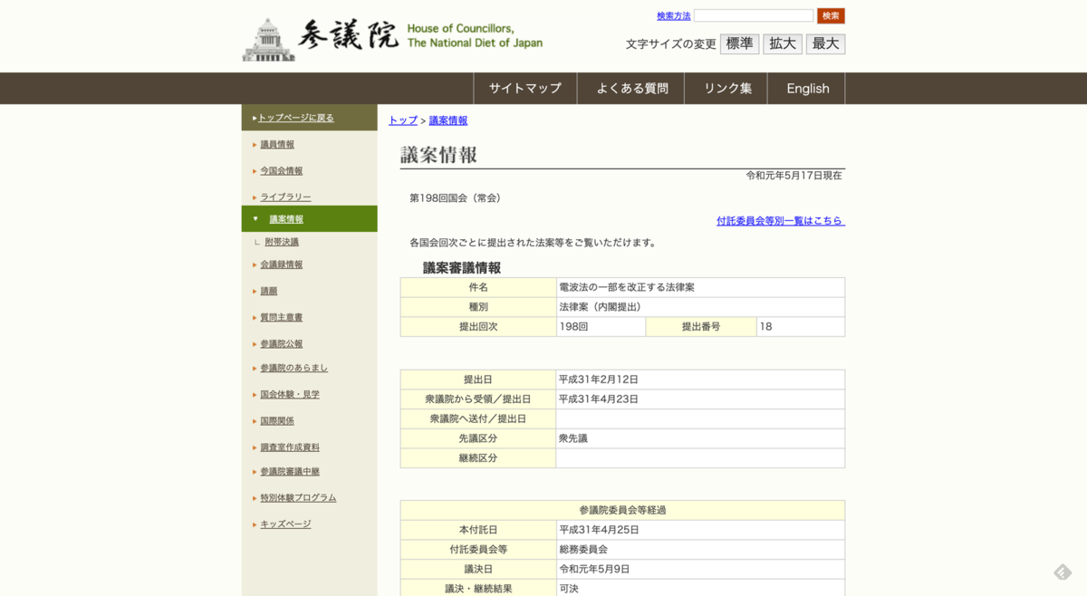
Task: Open 付託委員会等別一覧はこちら link
Action: (x=781, y=220)
